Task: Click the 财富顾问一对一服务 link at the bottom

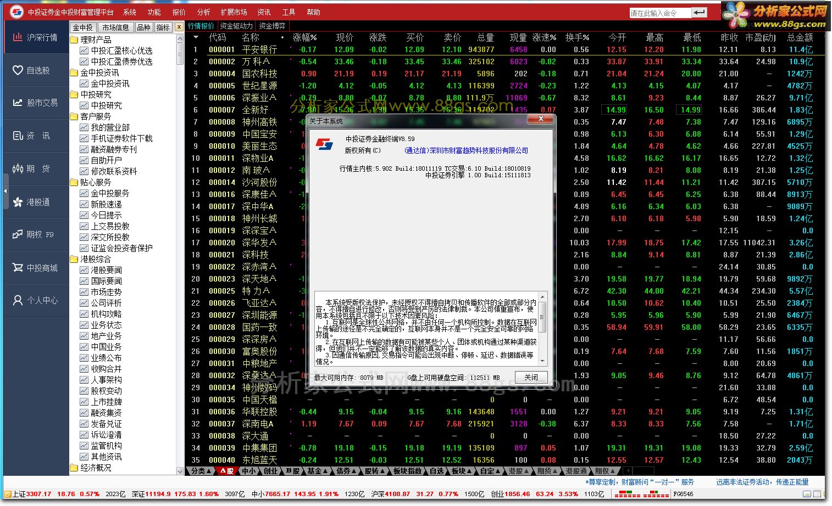Action: 639,482
